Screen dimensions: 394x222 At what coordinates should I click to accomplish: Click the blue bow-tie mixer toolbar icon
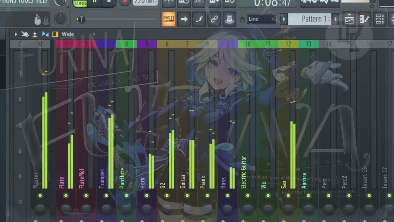point(45,34)
